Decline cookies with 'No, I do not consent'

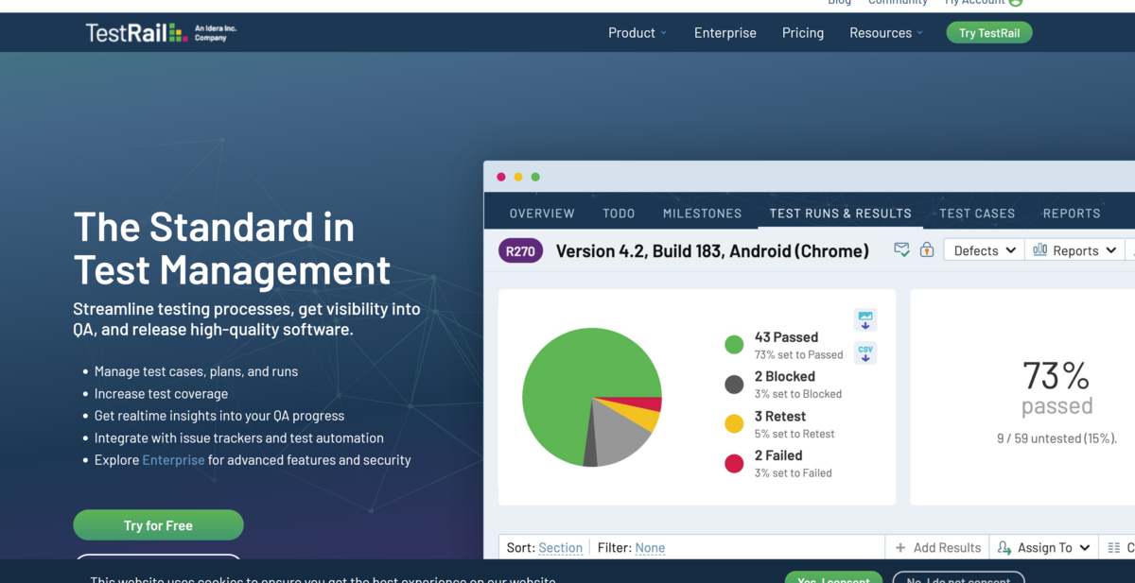[958, 577]
